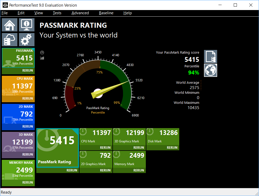Open the Baseline menu
The height and width of the screenshot is (196, 259).
(106, 13)
